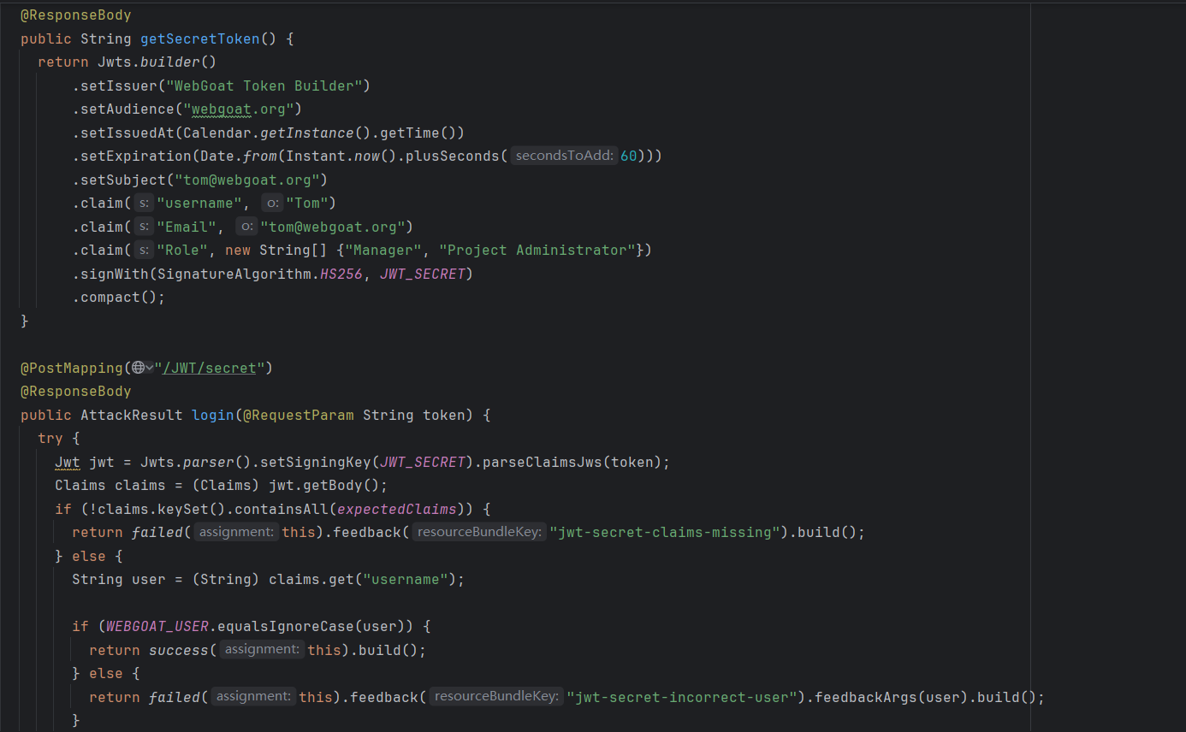Click the WEBGOAT_USER constant

pos(153,626)
